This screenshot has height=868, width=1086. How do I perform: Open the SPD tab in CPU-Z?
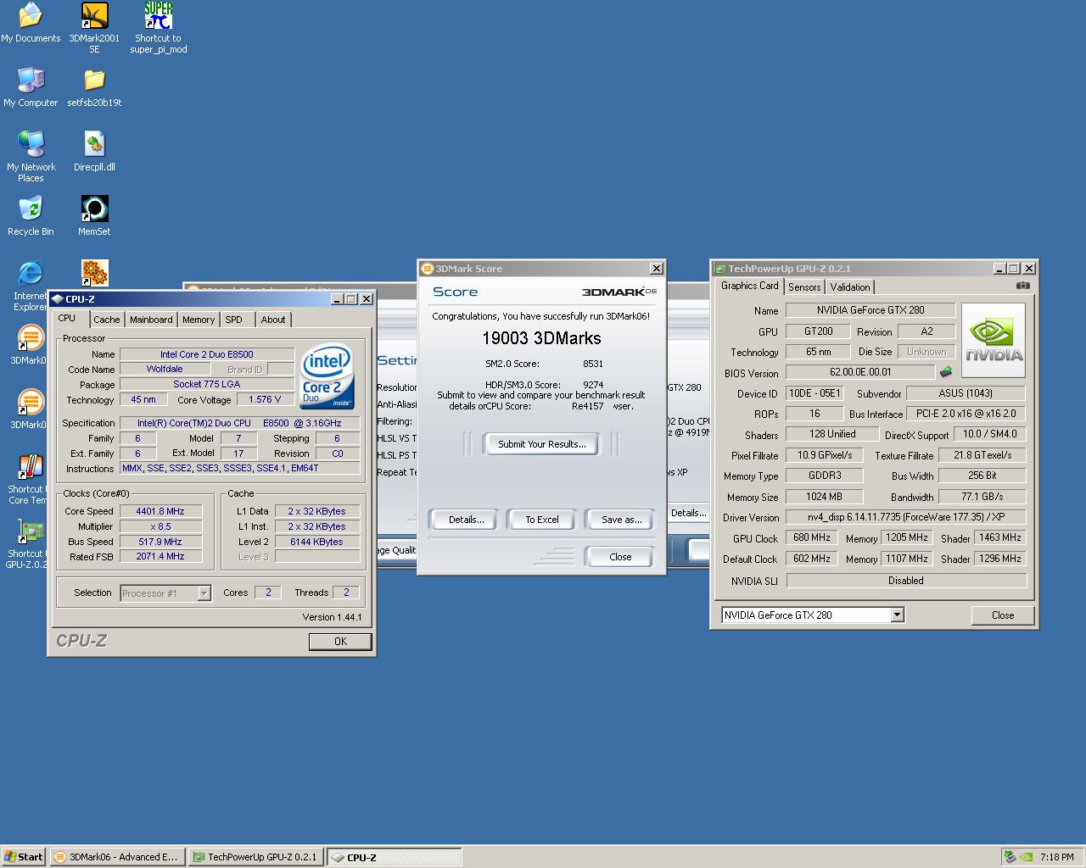click(234, 320)
